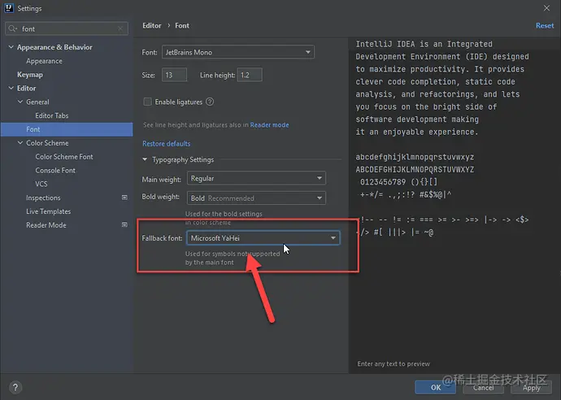
Task: Click the search magnifier icon in the settings search field
Action: coord(12,28)
